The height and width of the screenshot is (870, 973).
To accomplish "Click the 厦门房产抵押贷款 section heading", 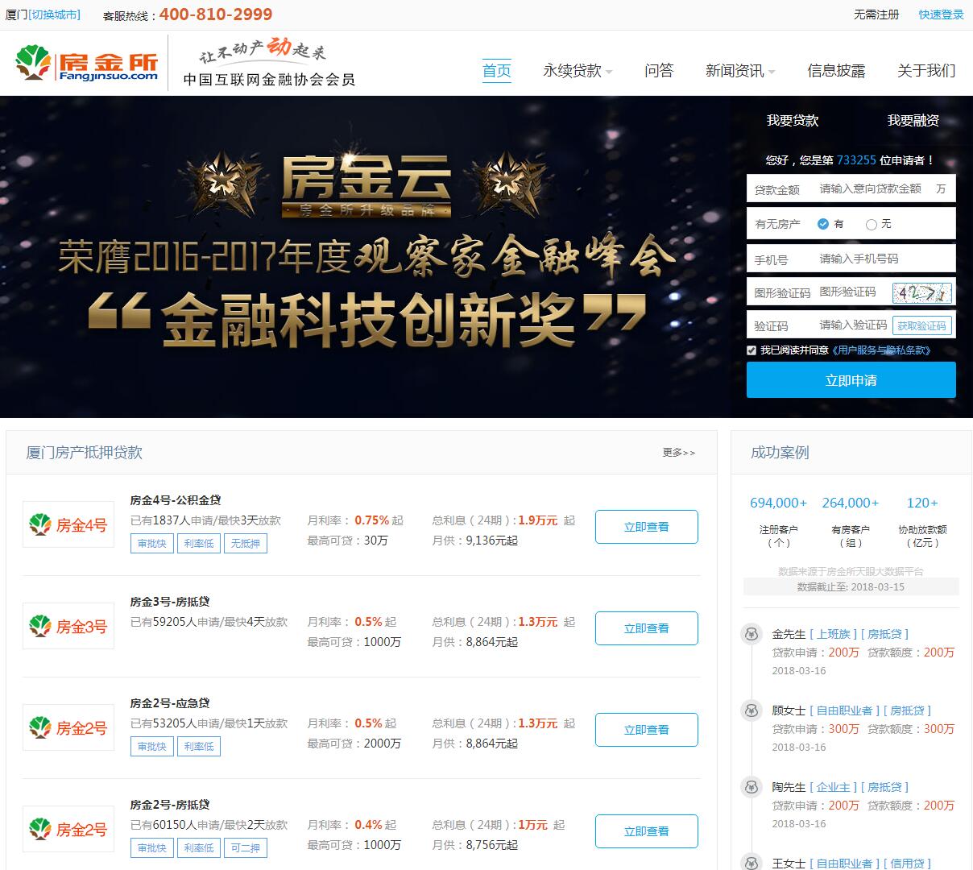I will tap(85, 453).
